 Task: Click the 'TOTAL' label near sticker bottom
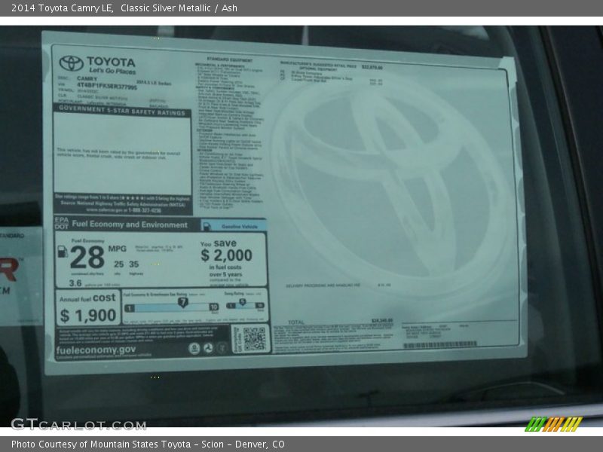[x=296, y=322]
